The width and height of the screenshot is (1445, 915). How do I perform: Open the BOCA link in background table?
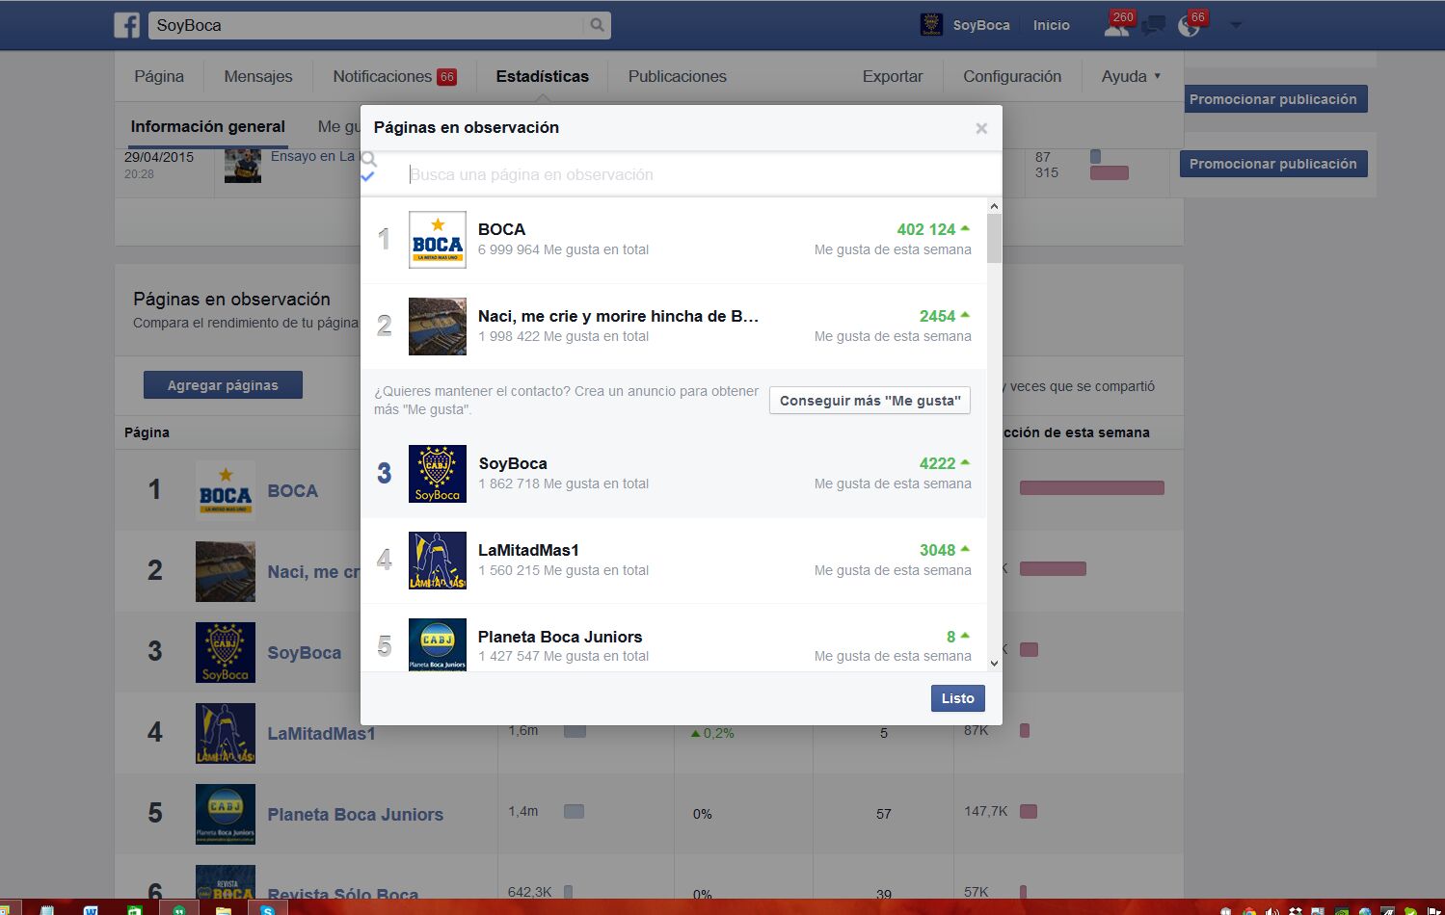pyautogui.click(x=292, y=491)
